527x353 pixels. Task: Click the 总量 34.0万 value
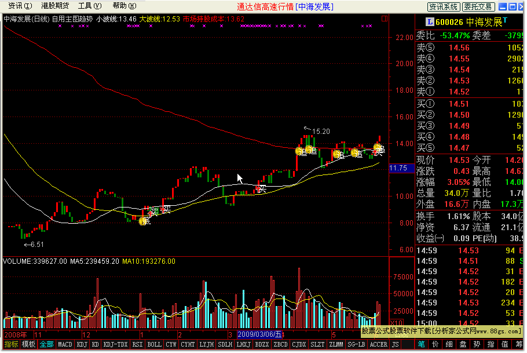pyautogui.click(x=456, y=194)
